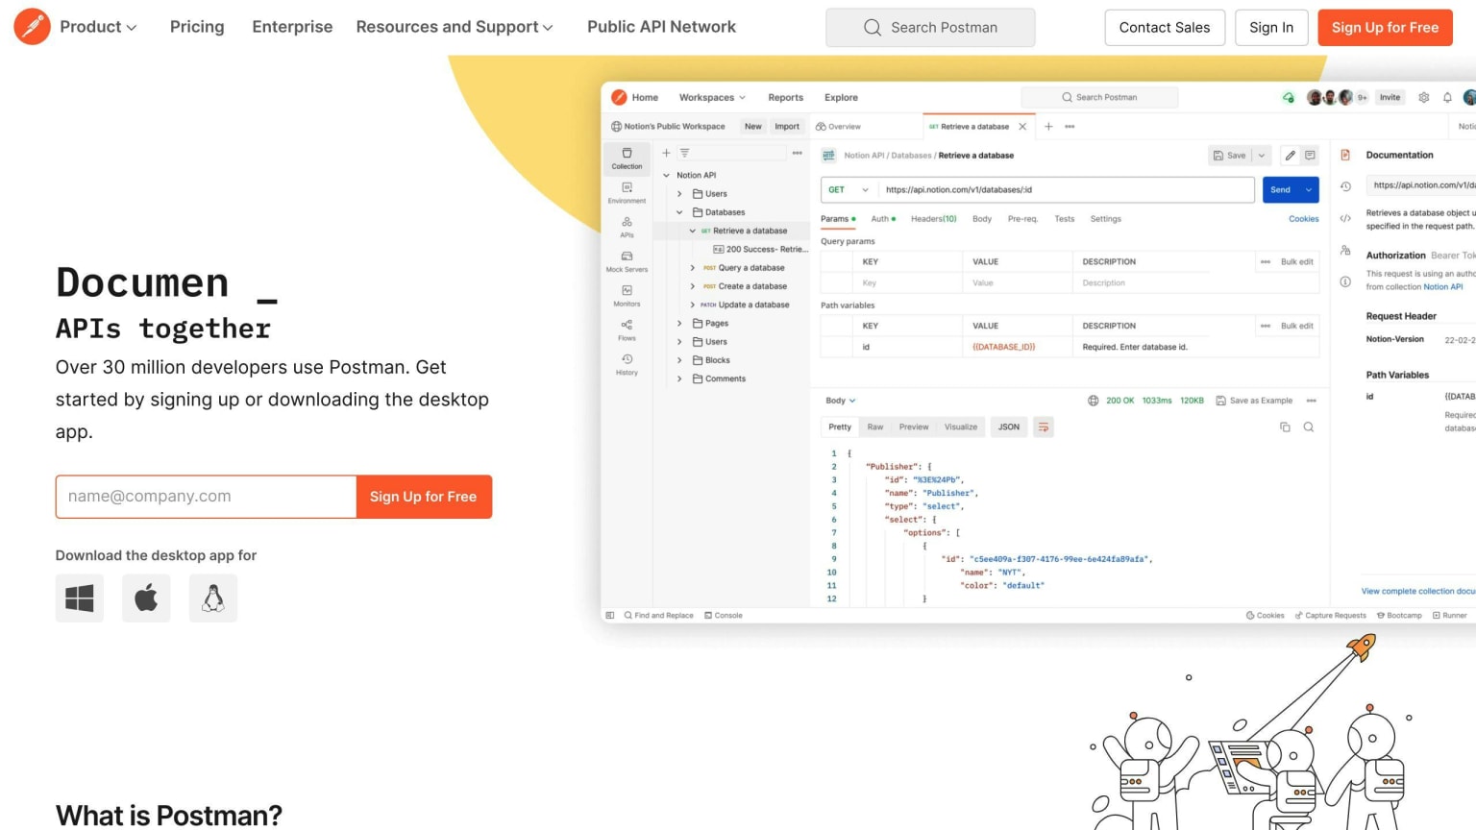Open Console in the app footer

(724, 616)
